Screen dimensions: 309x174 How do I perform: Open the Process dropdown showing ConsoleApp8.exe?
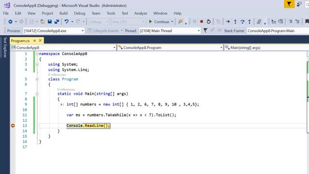click(54, 31)
